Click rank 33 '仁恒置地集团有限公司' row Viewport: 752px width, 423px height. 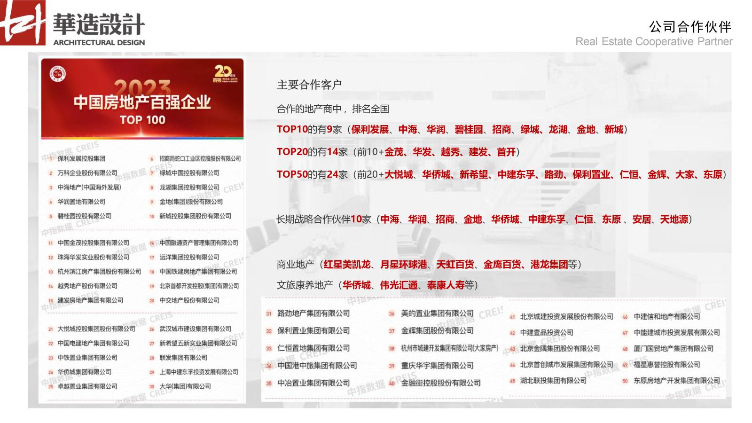[x=308, y=348]
